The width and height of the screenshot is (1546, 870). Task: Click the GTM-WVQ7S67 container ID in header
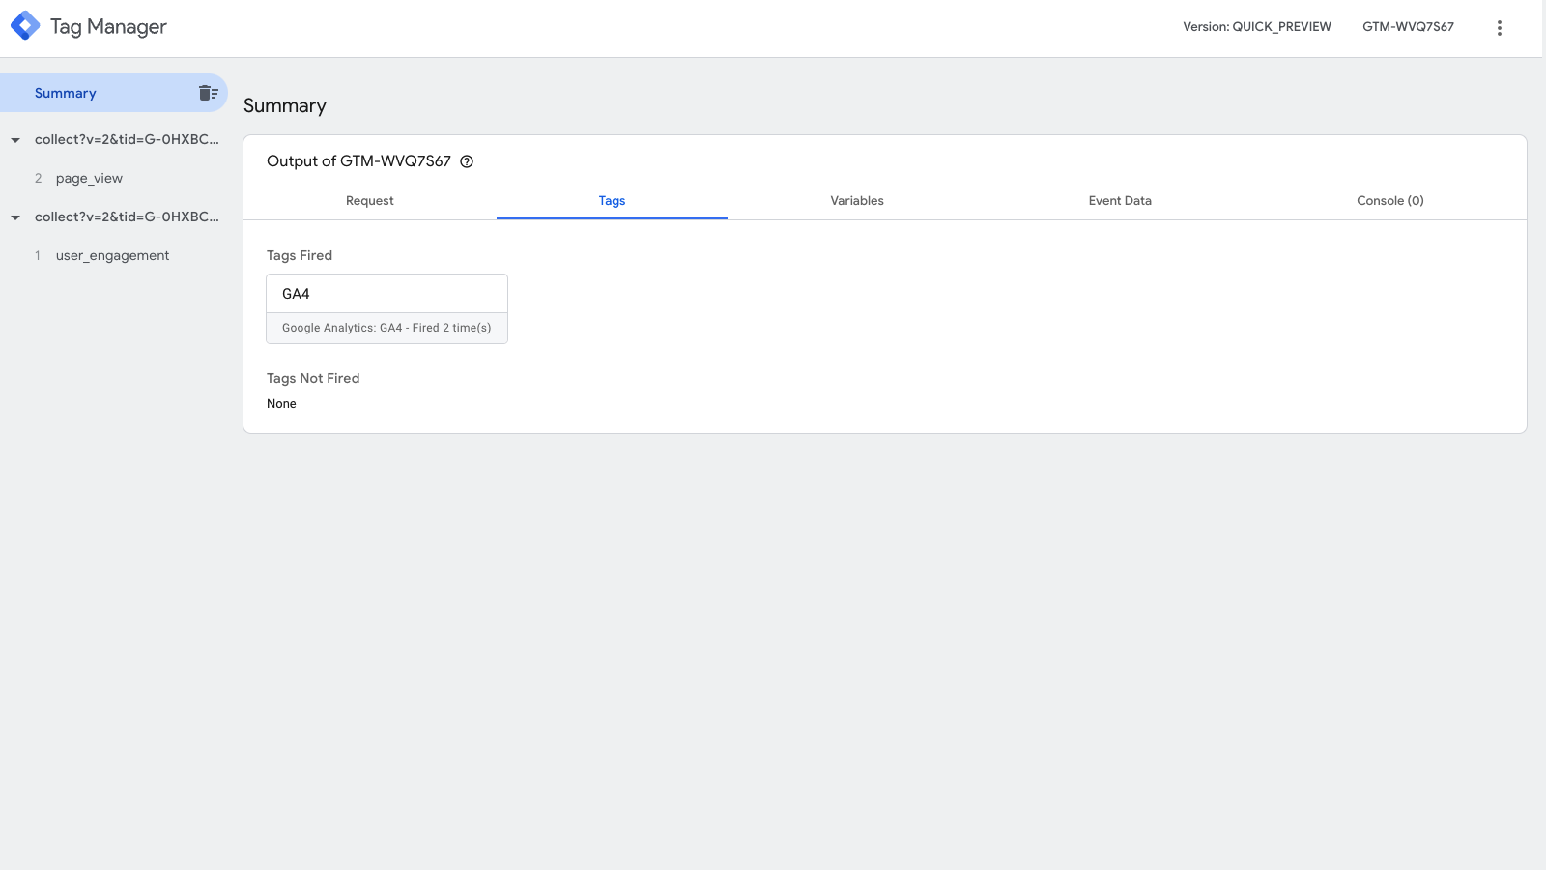pos(1408,27)
